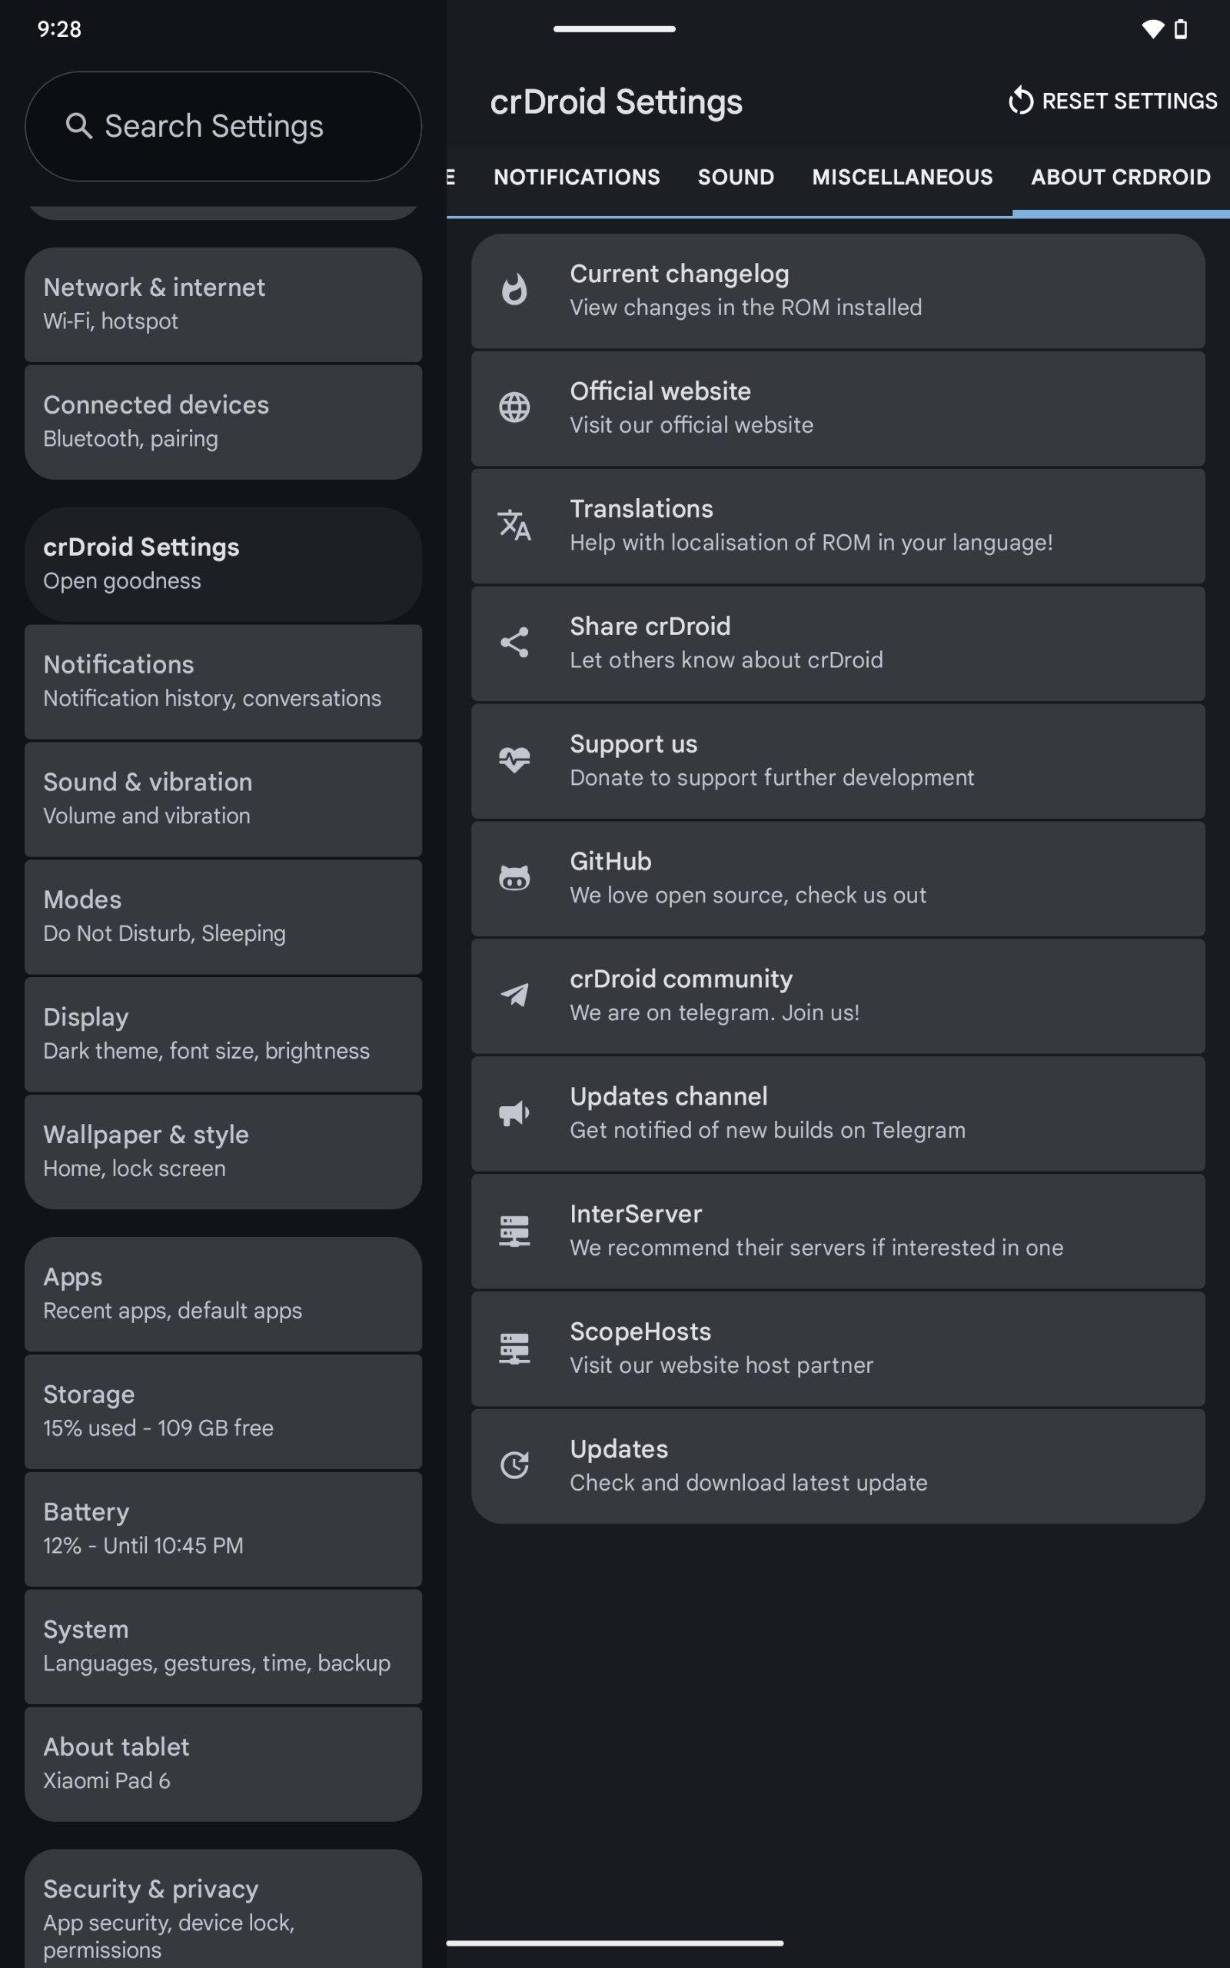Screen dimensions: 1230x1968
Task: Open Display settings from the sidebar
Action: click(224, 1034)
